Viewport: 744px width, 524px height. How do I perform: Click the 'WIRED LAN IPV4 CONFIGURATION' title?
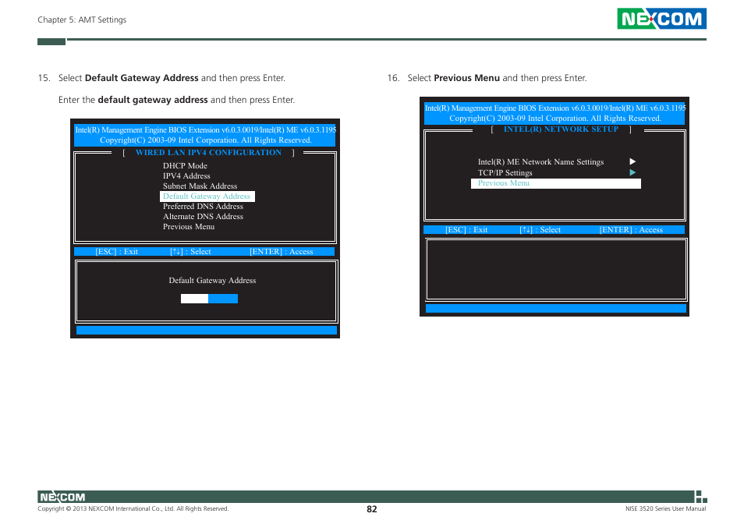[208, 153]
